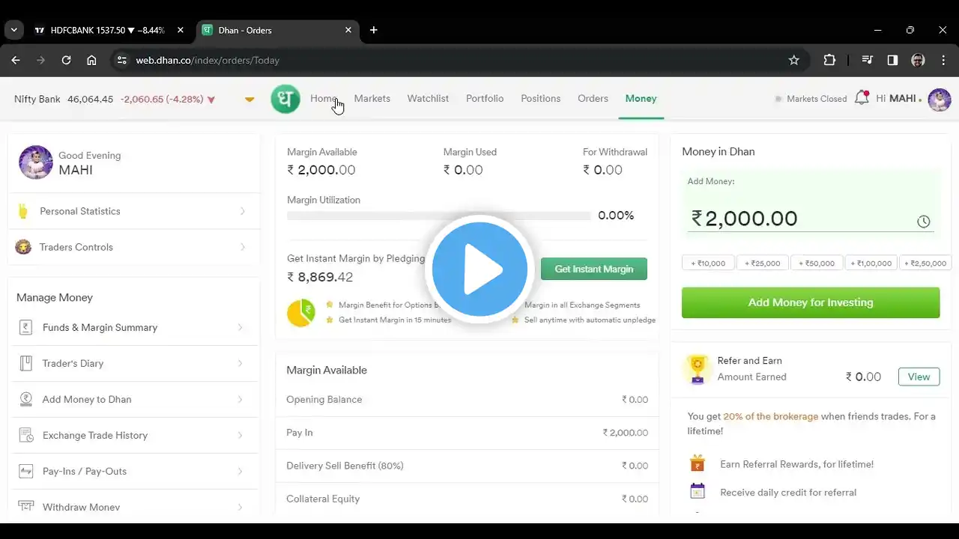Click the Pay-Ins / Pay-Outs icon
Viewport: 959px width, 539px height.
click(x=25, y=471)
